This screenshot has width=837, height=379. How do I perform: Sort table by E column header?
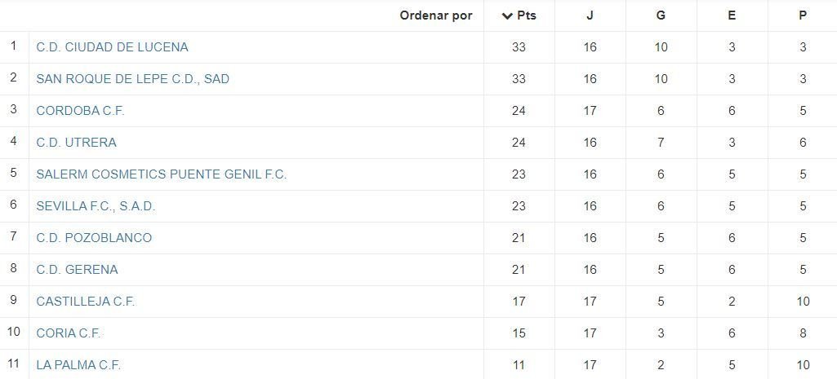732,16
